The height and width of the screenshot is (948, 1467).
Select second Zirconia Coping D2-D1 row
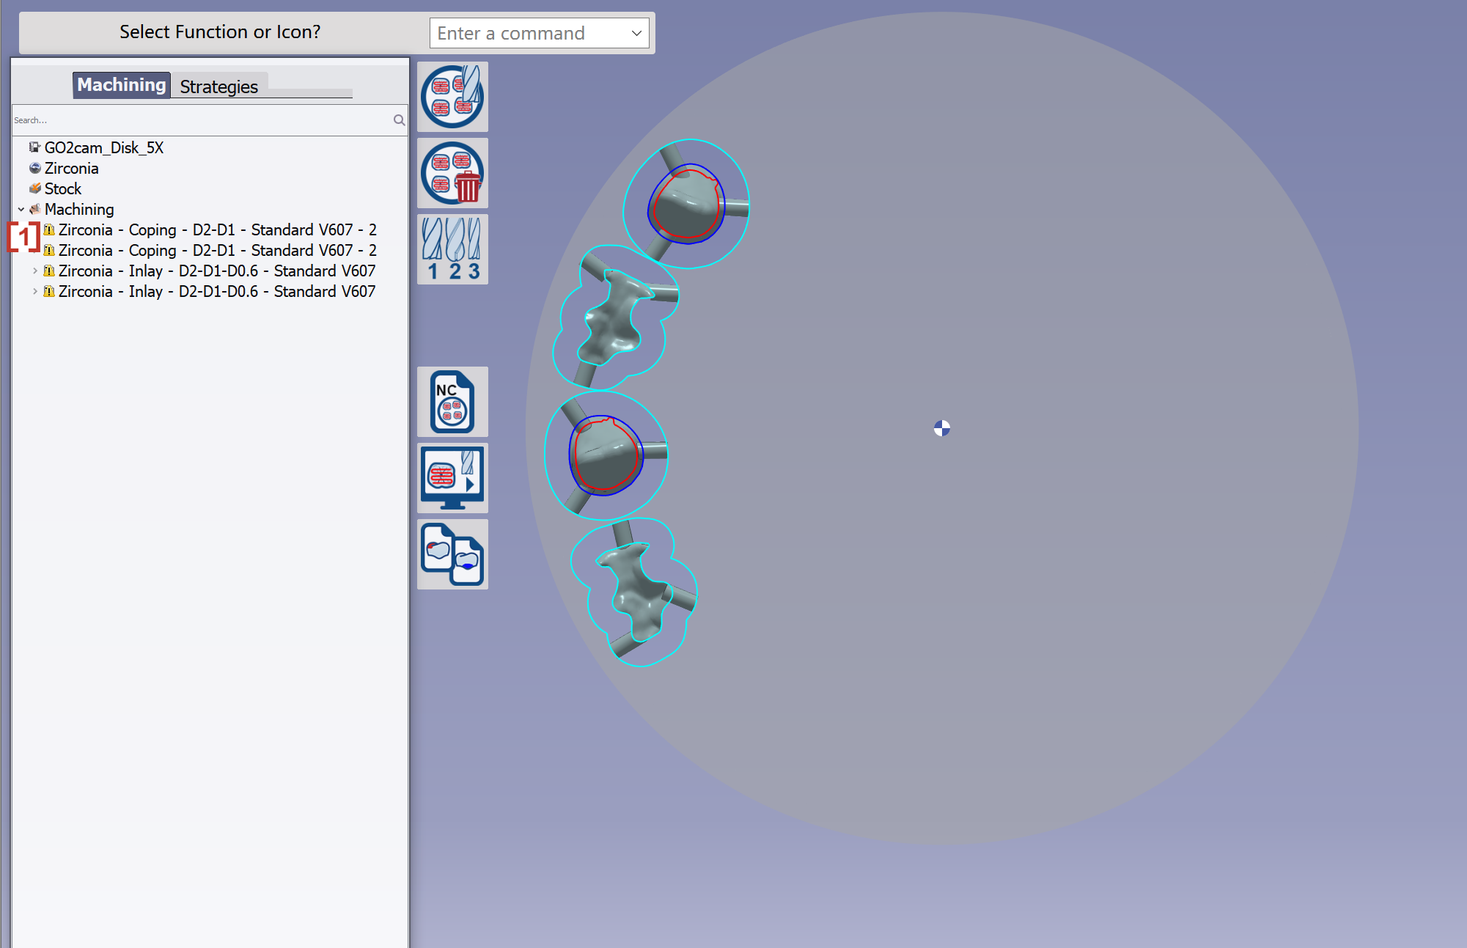pos(218,250)
